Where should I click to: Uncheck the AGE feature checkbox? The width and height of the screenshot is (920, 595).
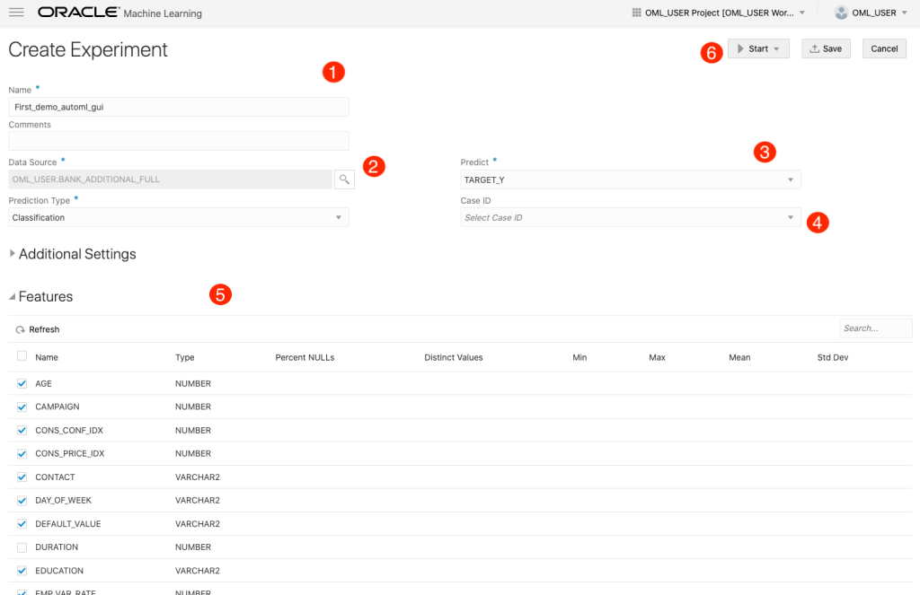pyautogui.click(x=22, y=383)
